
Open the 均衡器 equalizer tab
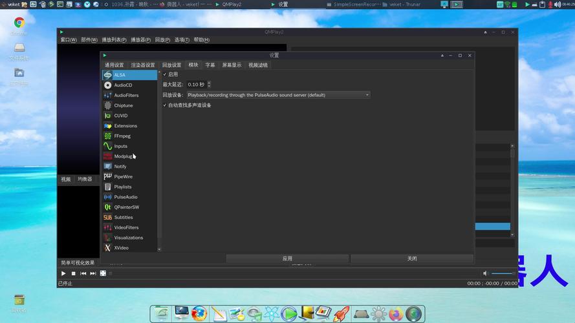[85, 179]
